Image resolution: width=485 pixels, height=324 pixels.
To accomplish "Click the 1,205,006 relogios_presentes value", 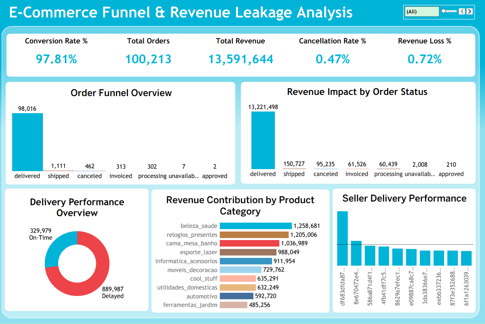I will [x=304, y=235].
